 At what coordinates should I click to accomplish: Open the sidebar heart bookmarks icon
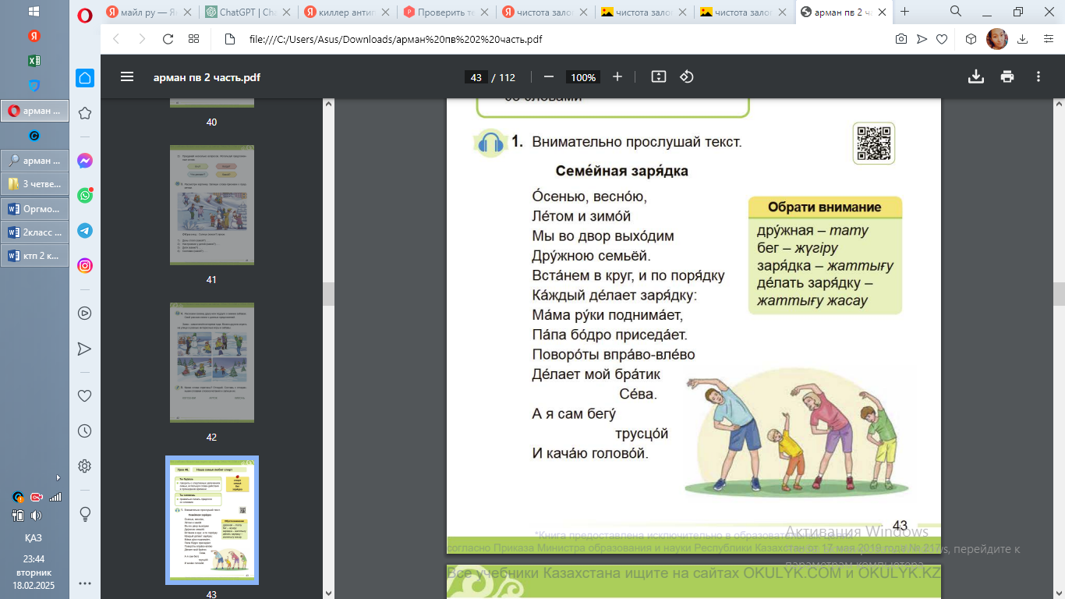(x=85, y=395)
